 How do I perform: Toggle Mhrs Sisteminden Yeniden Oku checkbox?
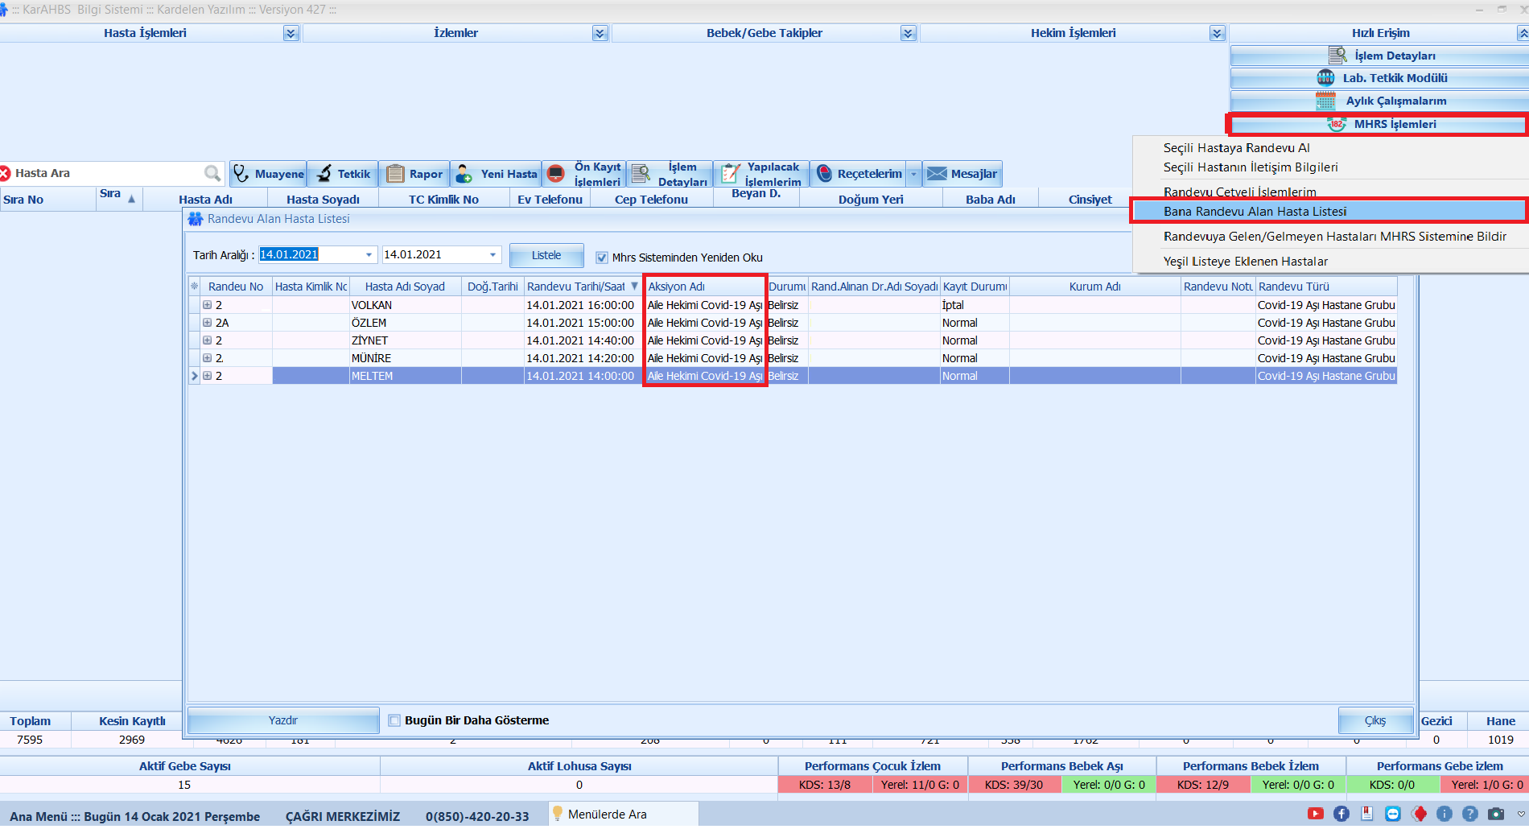[602, 258]
